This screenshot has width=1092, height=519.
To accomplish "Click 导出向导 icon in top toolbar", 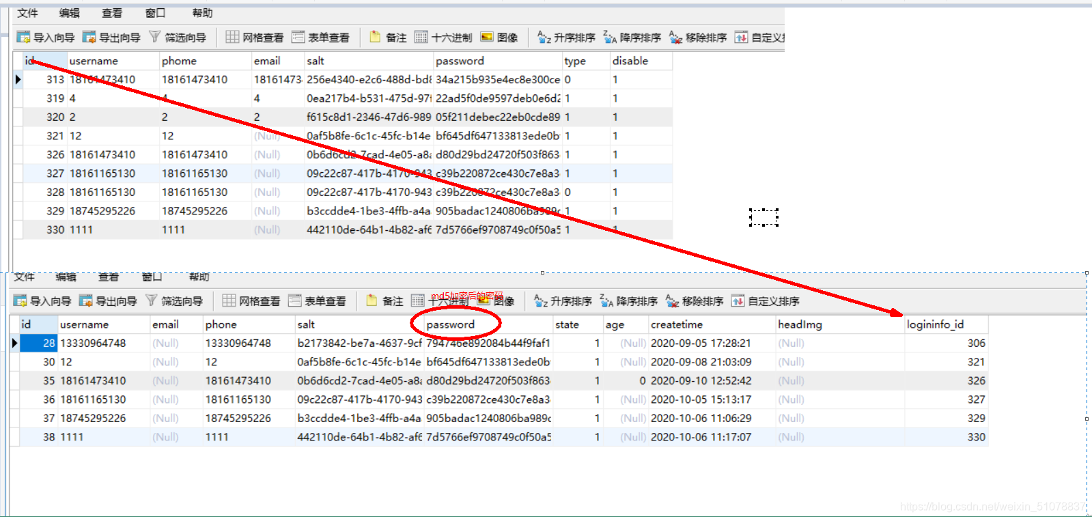I will (89, 37).
